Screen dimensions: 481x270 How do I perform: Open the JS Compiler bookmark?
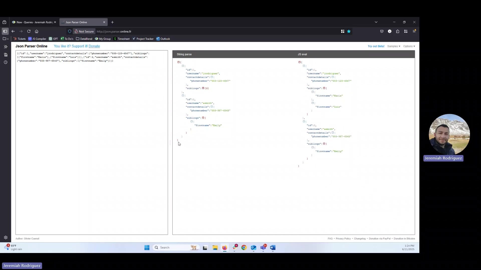click(x=37, y=39)
